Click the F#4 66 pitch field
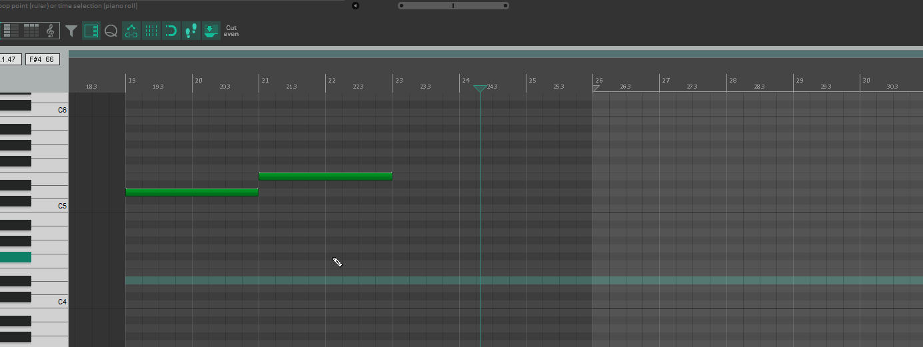Image resolution: width=923 pixels, height=347 pixels. pyautogui.click(x=43, y=59)
